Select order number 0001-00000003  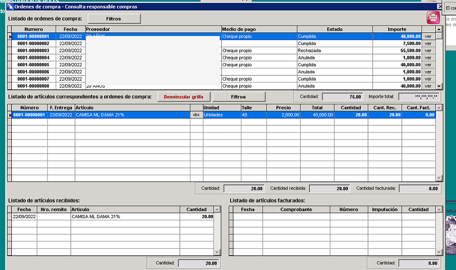pos(34,50)
